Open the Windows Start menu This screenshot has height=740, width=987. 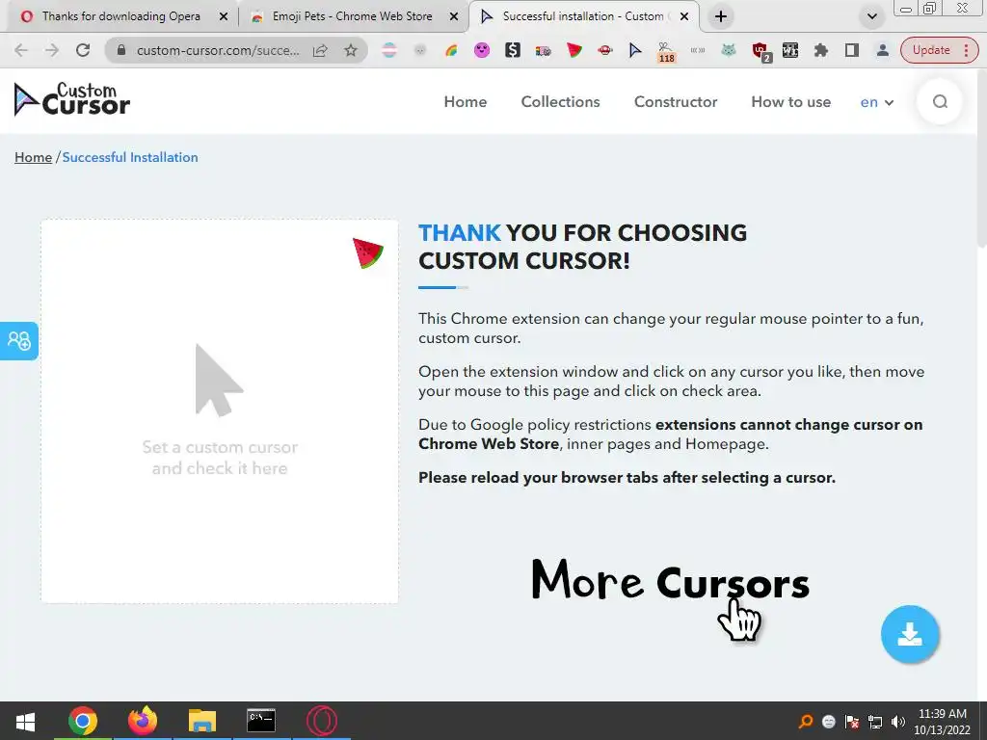tap(25, 721)
